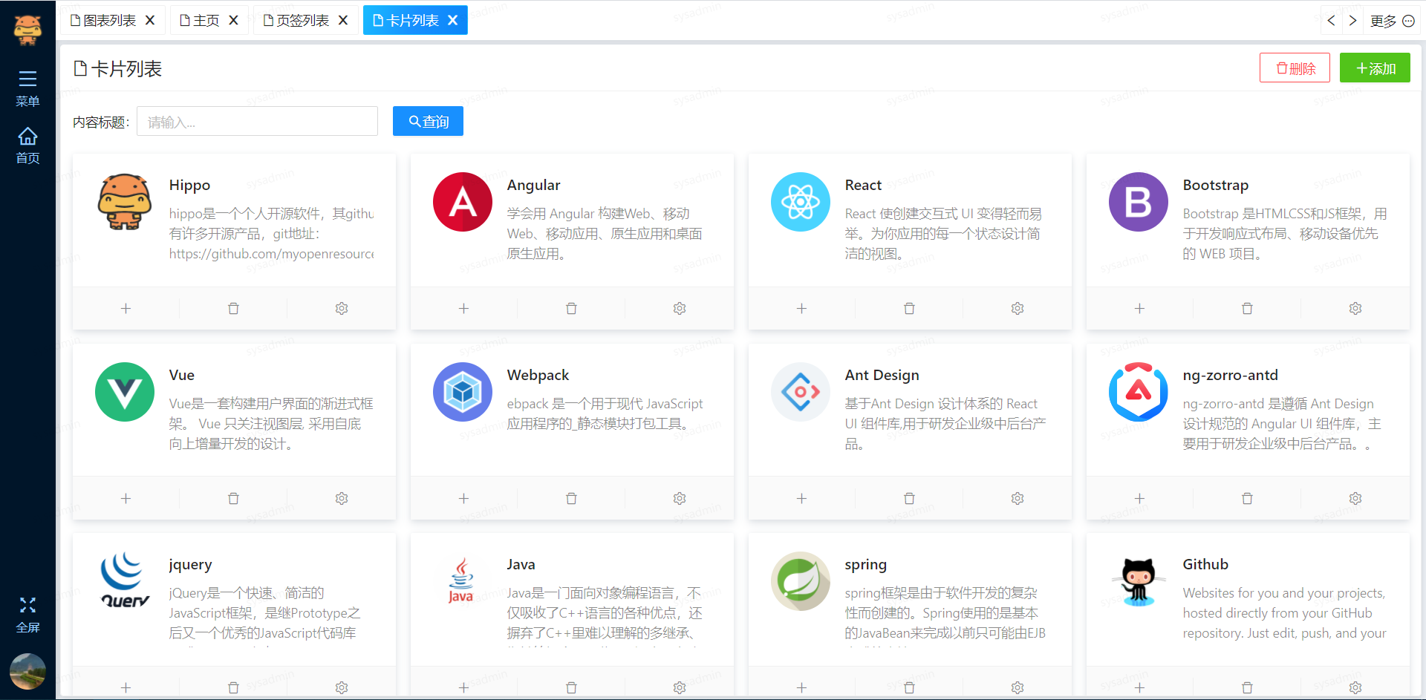1426x700 pixels.
Task: Click plus icon on Hippo card
Action: 126,308
